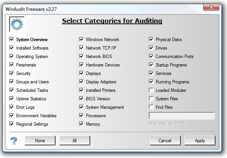Toggle the Operating System checkbox
The width and height of the screenshot is (227, 158).
point(12,56)
